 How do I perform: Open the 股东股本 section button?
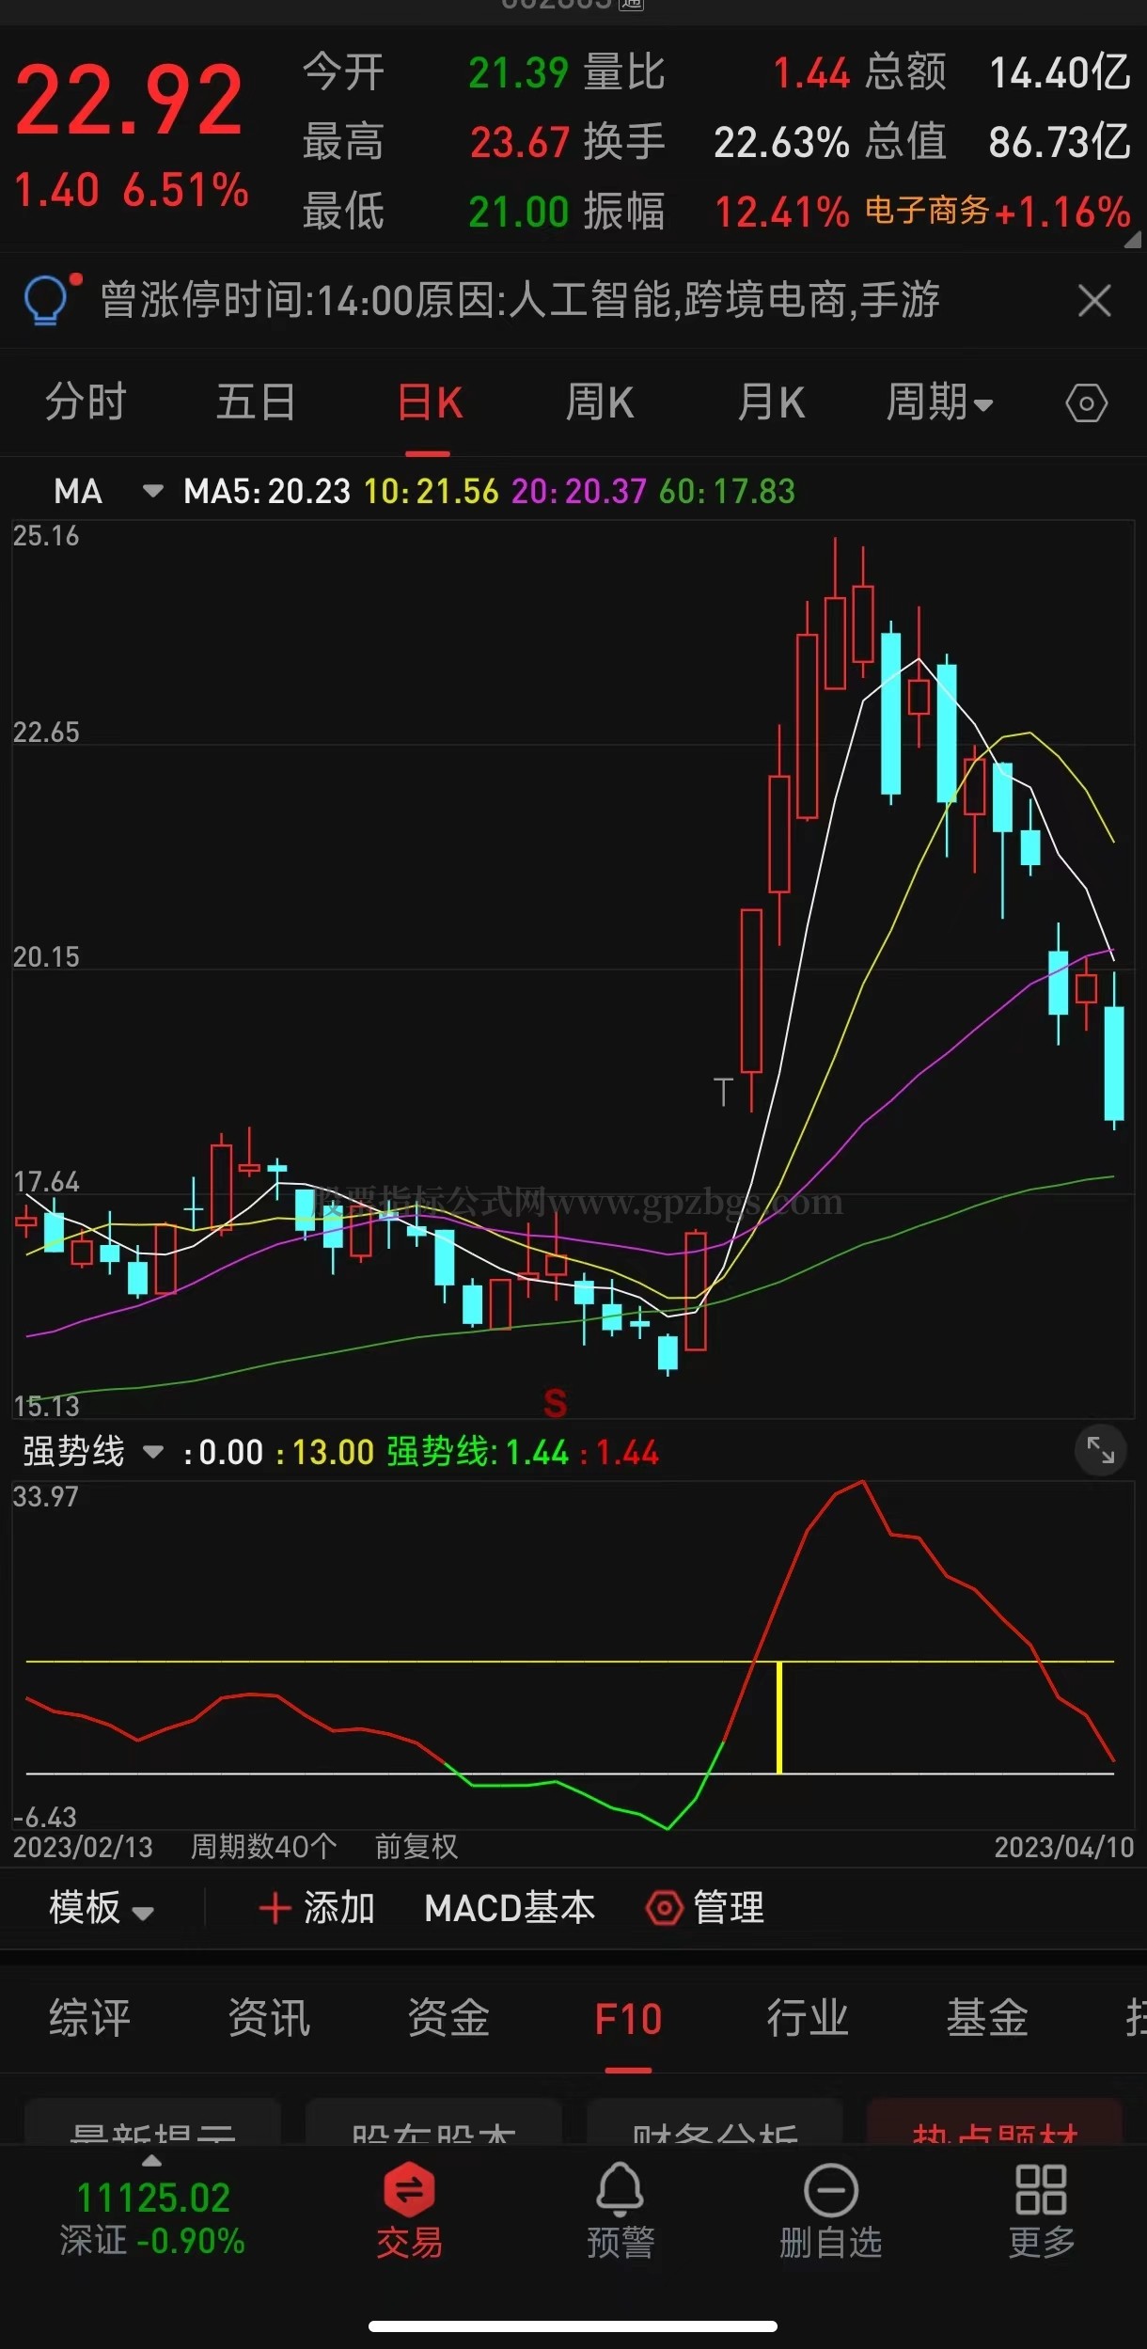tap(433, 2121)
